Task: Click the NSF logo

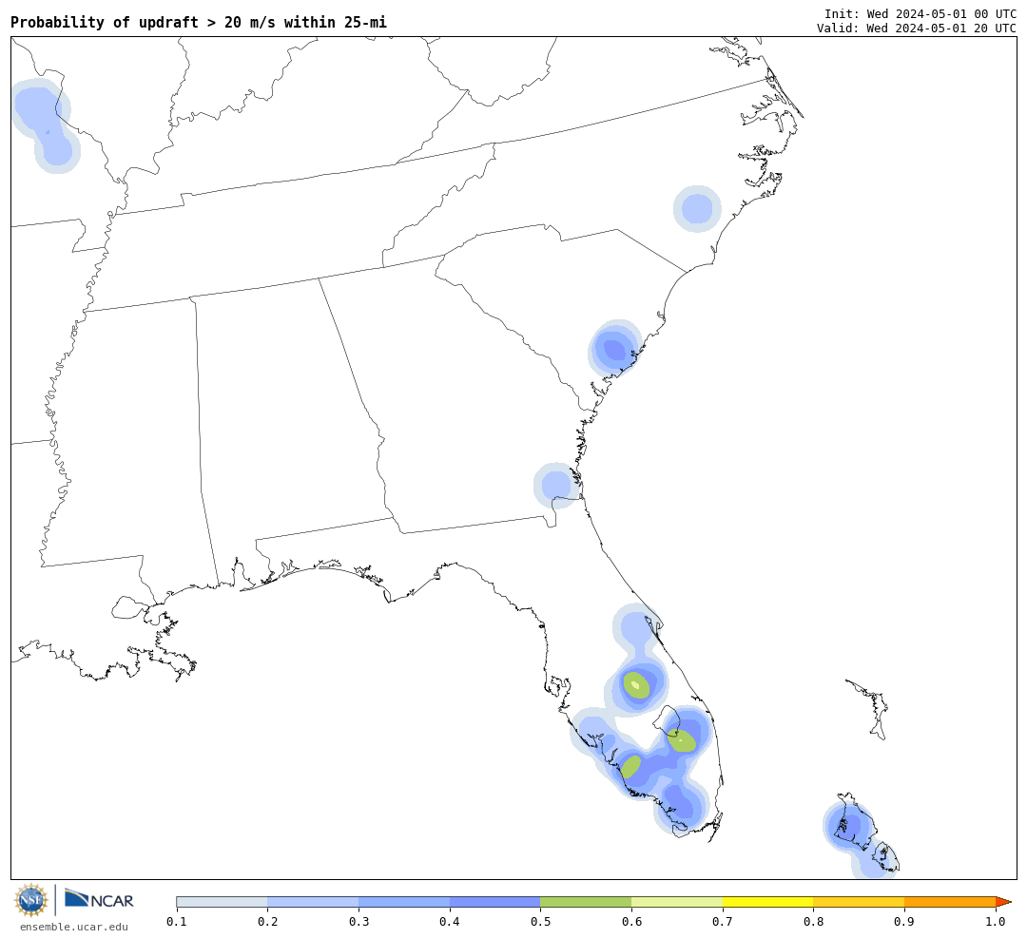Action: coord(31,900)
